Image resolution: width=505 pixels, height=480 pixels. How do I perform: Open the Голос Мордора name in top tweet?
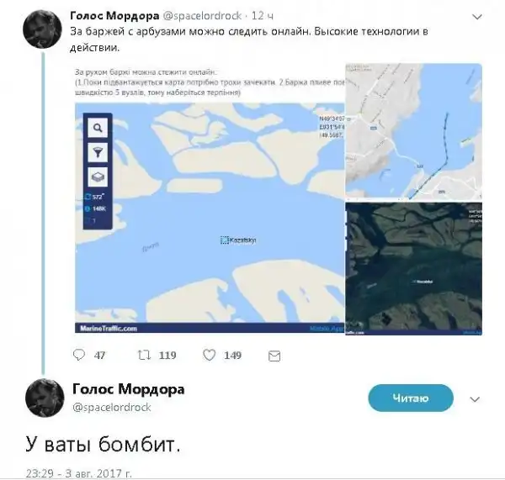[x=114, y=15]
